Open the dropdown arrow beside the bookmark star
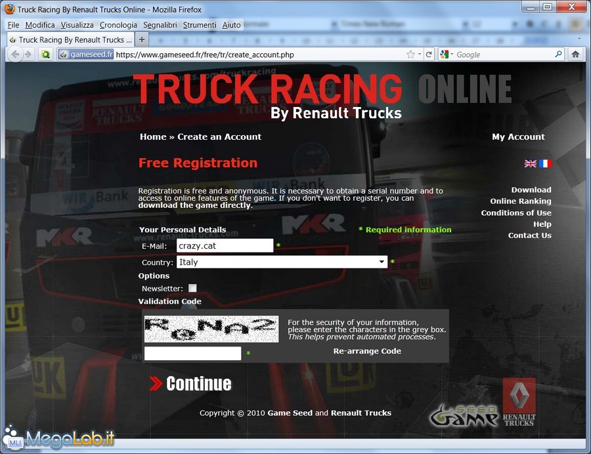591x454 pixels. (x=420, y=54)
